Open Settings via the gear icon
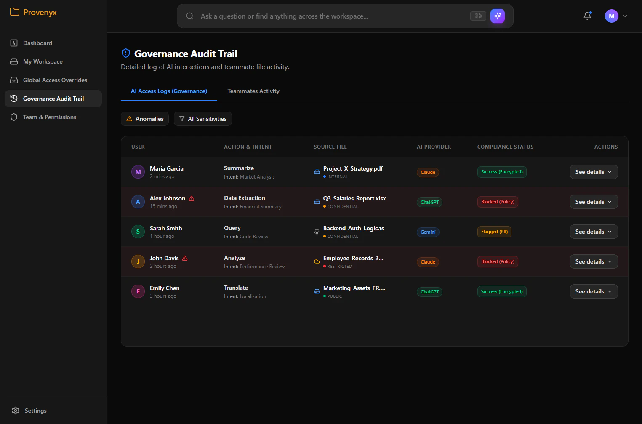 click(x=16, y=411)
